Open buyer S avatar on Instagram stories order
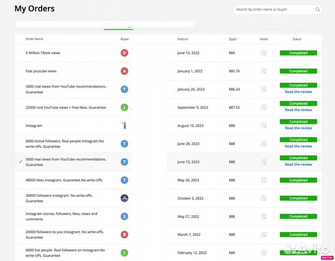 (x=124, y=217)
